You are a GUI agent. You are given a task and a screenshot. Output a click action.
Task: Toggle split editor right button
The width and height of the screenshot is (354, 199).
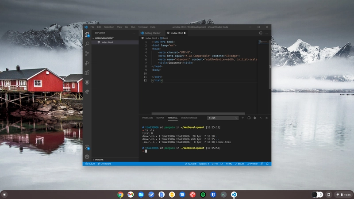point(261,33)
